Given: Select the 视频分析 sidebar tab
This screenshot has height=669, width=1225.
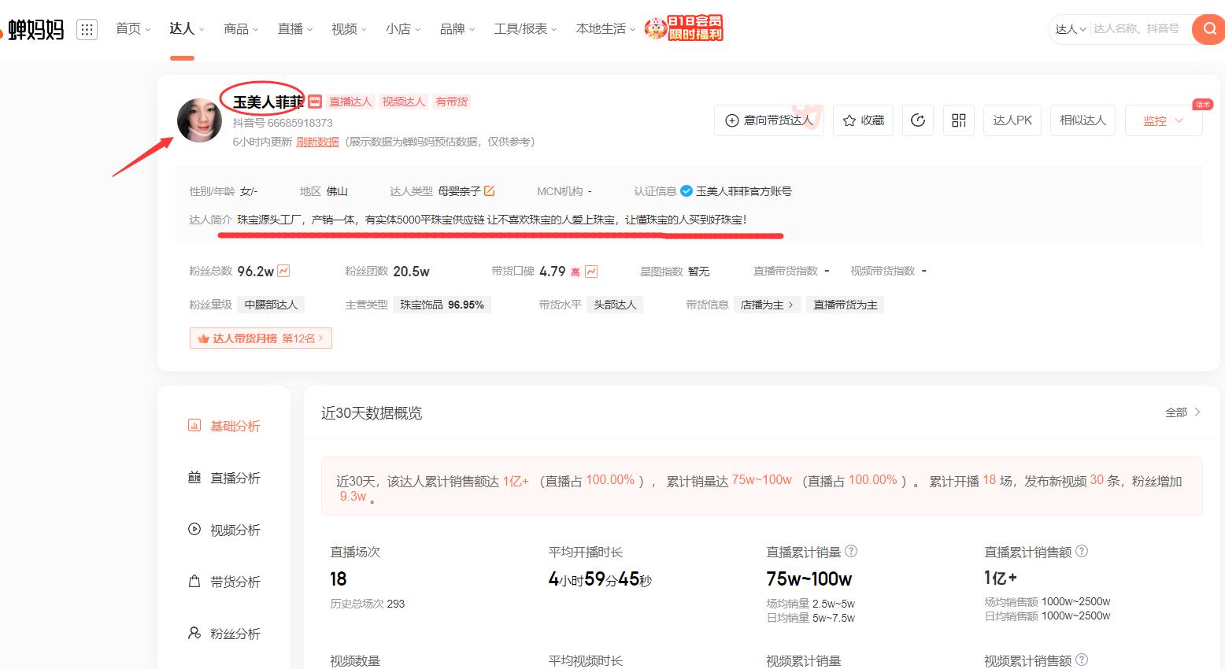Looking at the screenshot, I should (x=224, y=530).
